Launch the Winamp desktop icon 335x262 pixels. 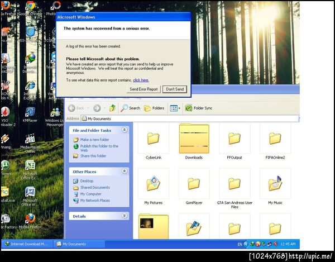[x=5, y=141]
